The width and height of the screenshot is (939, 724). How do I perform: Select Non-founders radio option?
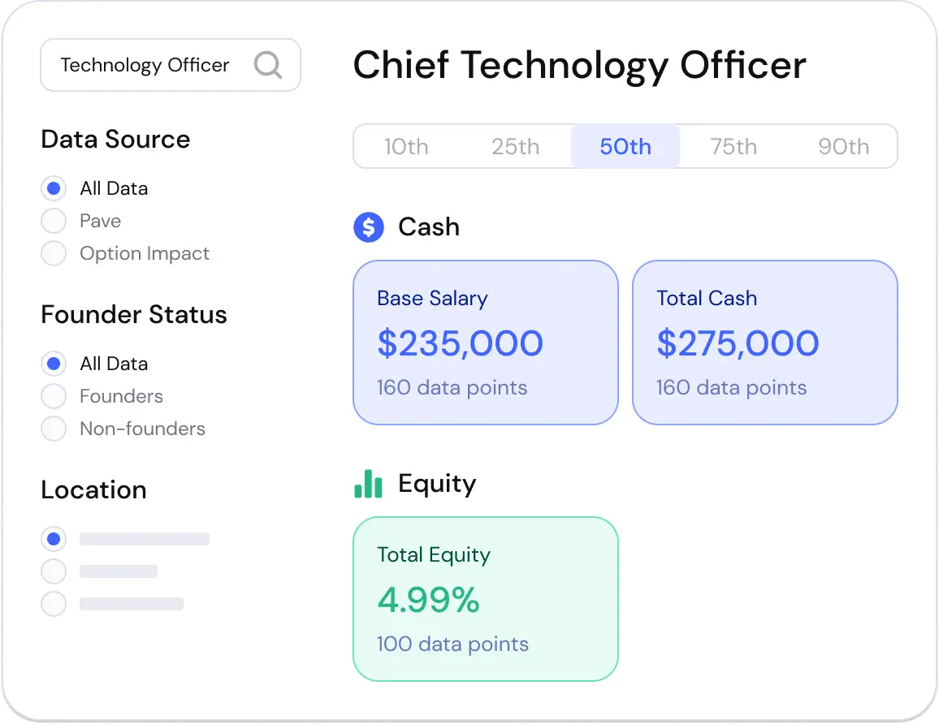tap(54, 429)
